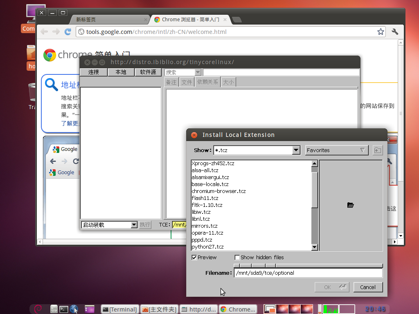This screenshot has width=419, height=314.
Task: Click the Chrome forward arrow button
Action: (x=56, y=32)
